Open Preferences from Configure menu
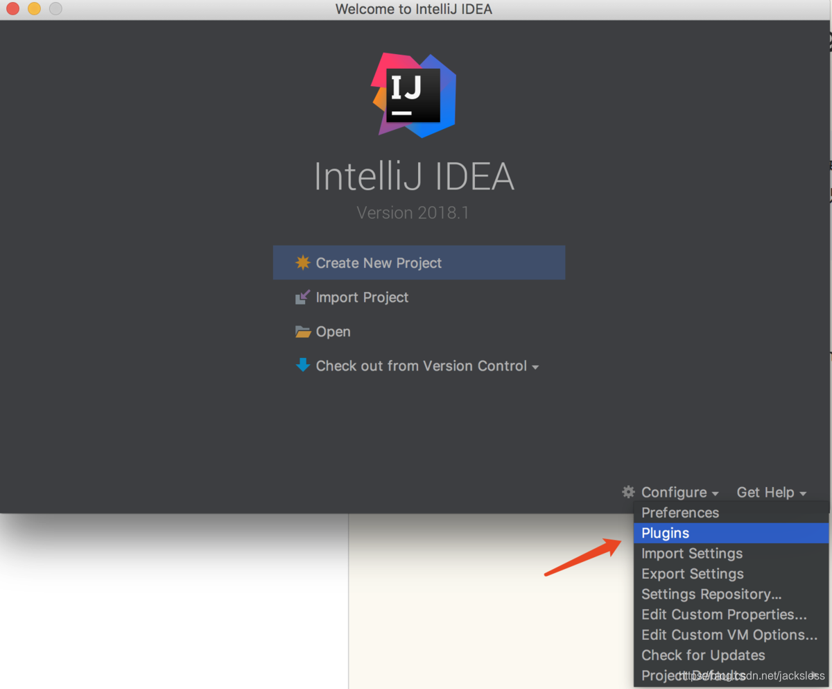The height and width of the screenshot is (689, 832). pos(731,513)
